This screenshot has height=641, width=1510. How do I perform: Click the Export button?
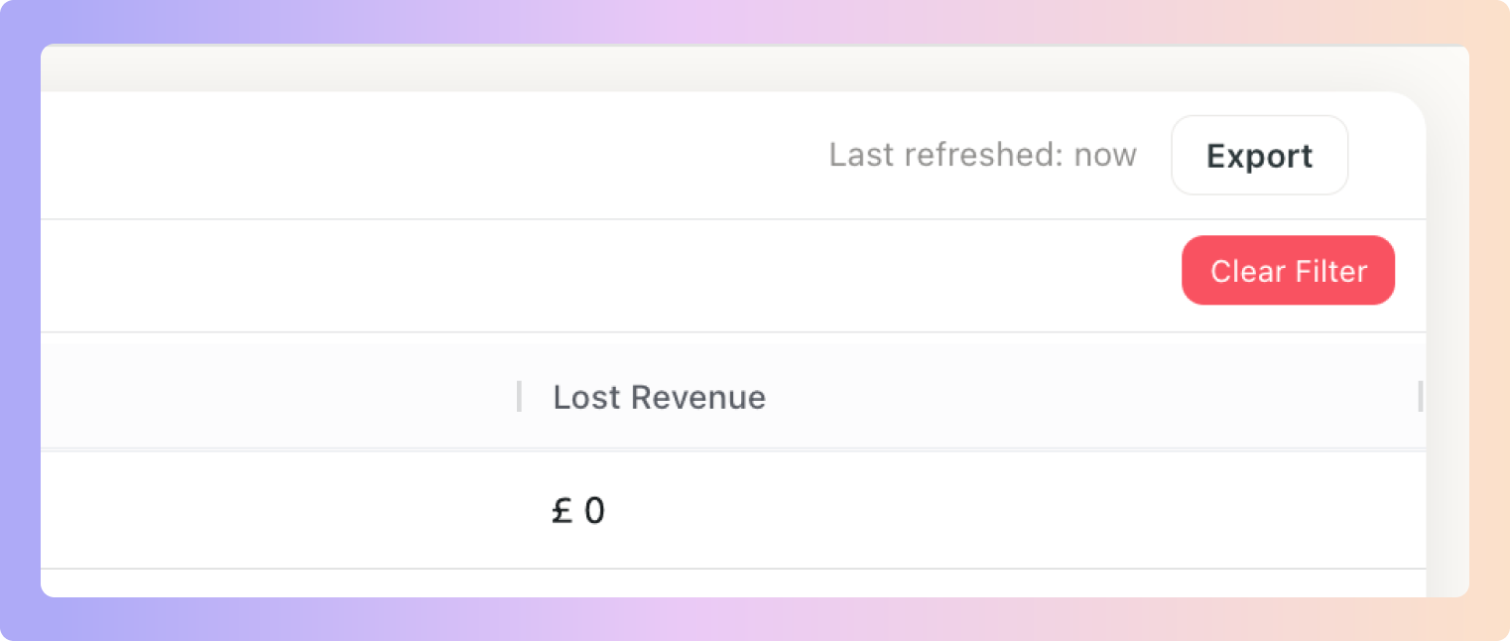coord(1259,156)
